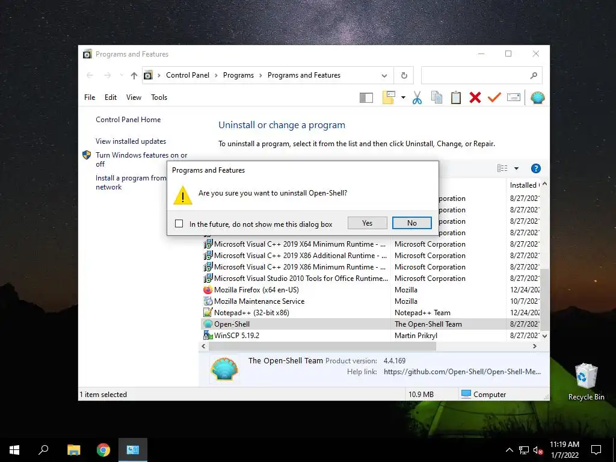Click Yes to uninstall Open-Shell
Image resolution: width=616 pixels, height=462 pixels.
368,223
